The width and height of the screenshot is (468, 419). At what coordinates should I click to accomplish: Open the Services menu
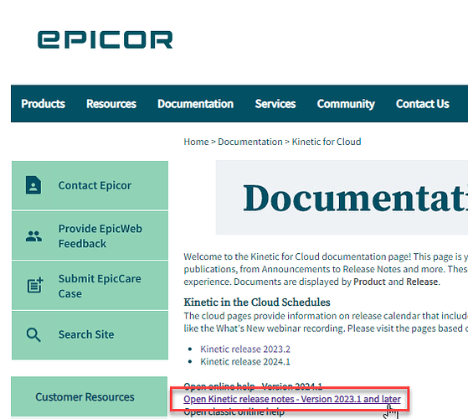click(x=275, y=104)
